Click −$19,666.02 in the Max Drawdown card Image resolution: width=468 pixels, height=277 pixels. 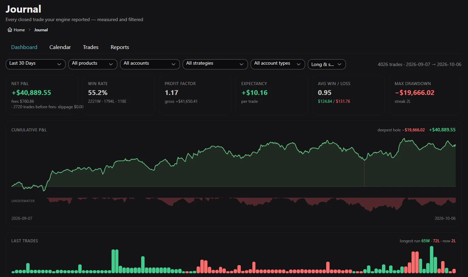pyautogui.click(x=415, y=93)
